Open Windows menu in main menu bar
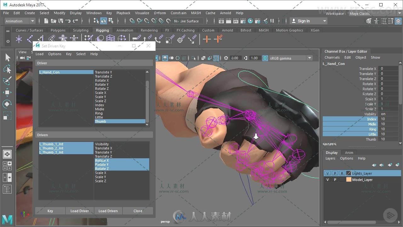The image size is (403, 227). [x=94, y=13]
